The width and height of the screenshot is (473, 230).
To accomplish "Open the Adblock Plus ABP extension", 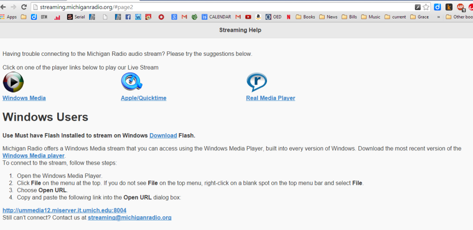I will pos(461,7).
